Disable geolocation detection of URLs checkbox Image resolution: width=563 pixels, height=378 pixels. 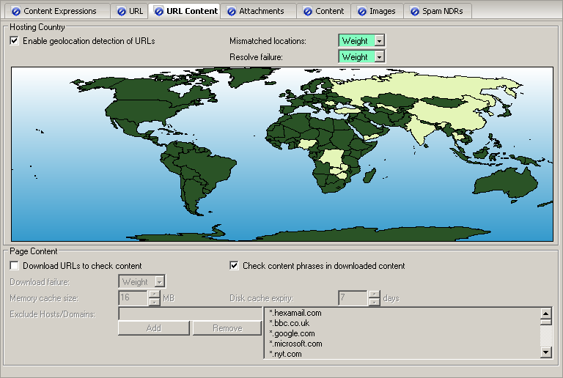[15, 41]
